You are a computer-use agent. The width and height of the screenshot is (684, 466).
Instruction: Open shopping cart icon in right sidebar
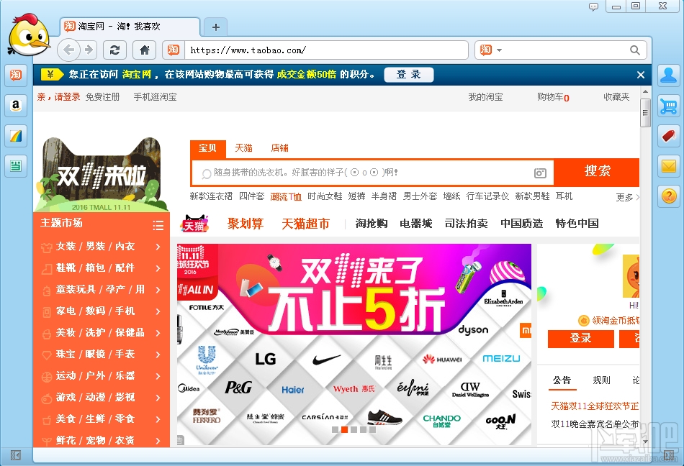click(668, 106)
